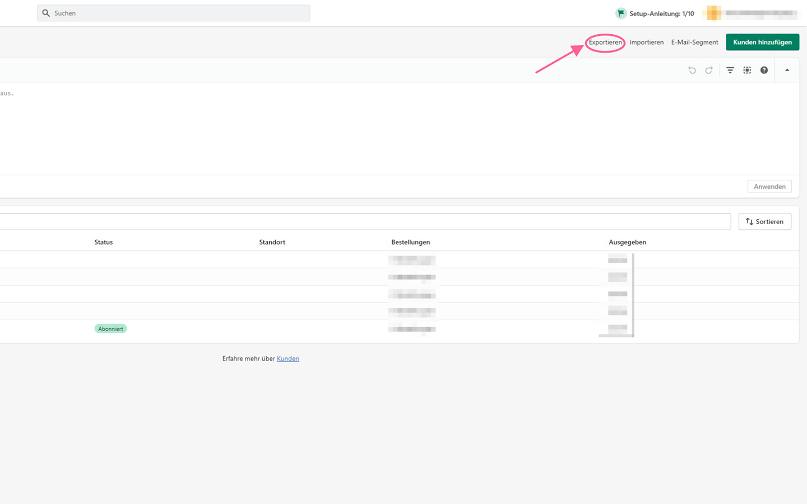807x504 pixels.
Task: Add a customer with Kunden hinzufügen
Action: pyautogui.click(x=762, y=42)
